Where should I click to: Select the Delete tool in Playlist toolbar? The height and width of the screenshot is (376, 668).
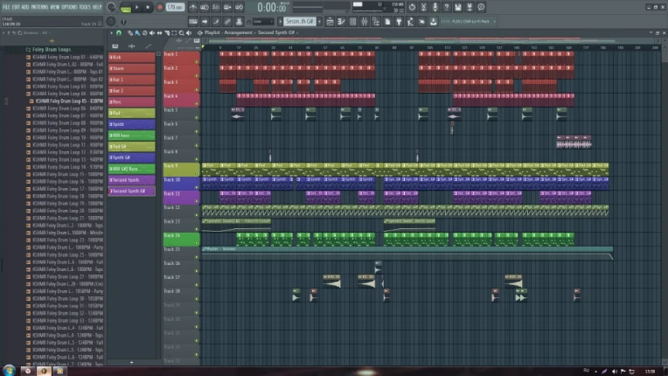click(x=144, y=32)
